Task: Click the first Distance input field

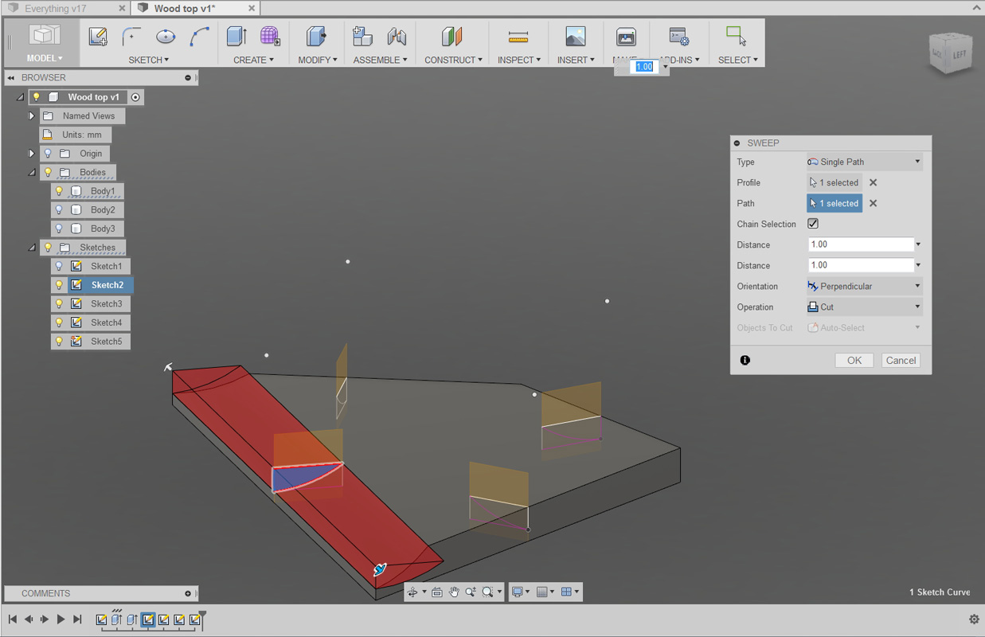Action: tap(861, 244)
